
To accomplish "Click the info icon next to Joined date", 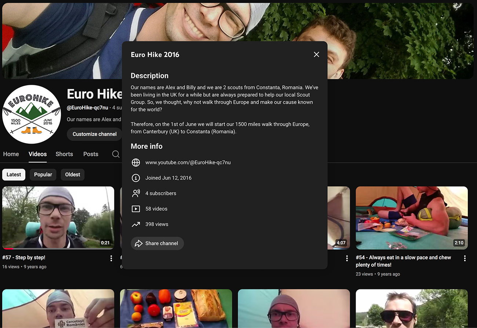I will pos(136,178).
